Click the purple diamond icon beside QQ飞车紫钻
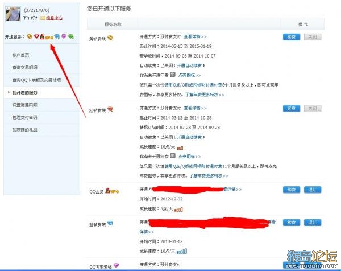The width and height of the screenshot is (341, 271). coord(117,265)
